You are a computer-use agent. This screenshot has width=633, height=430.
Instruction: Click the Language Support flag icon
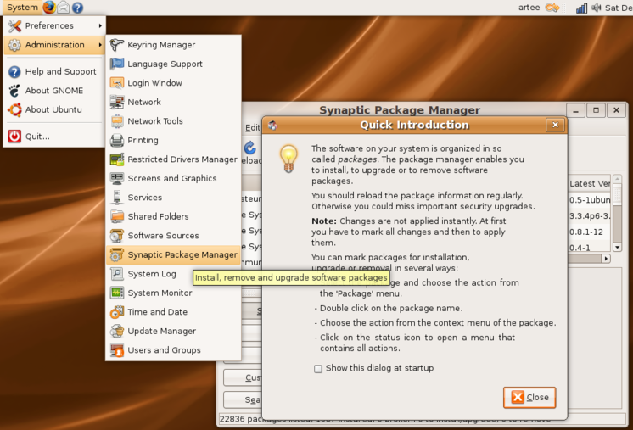[x=116, y=64]
